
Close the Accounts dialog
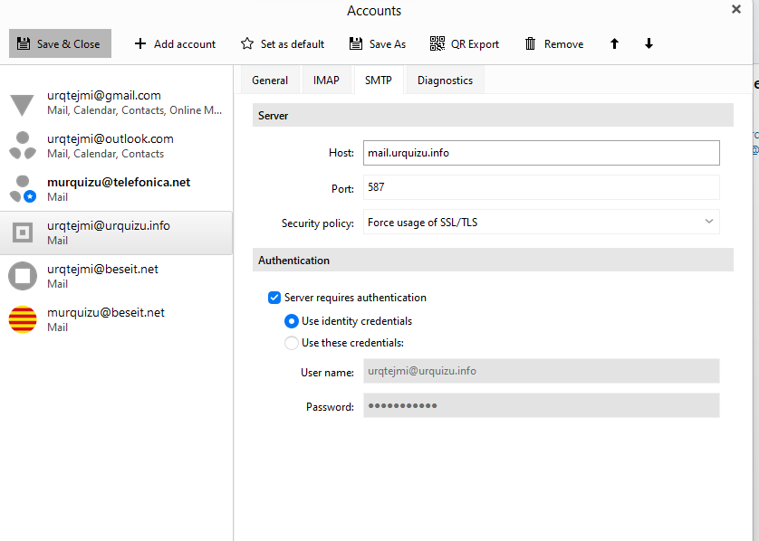[736, 9]
